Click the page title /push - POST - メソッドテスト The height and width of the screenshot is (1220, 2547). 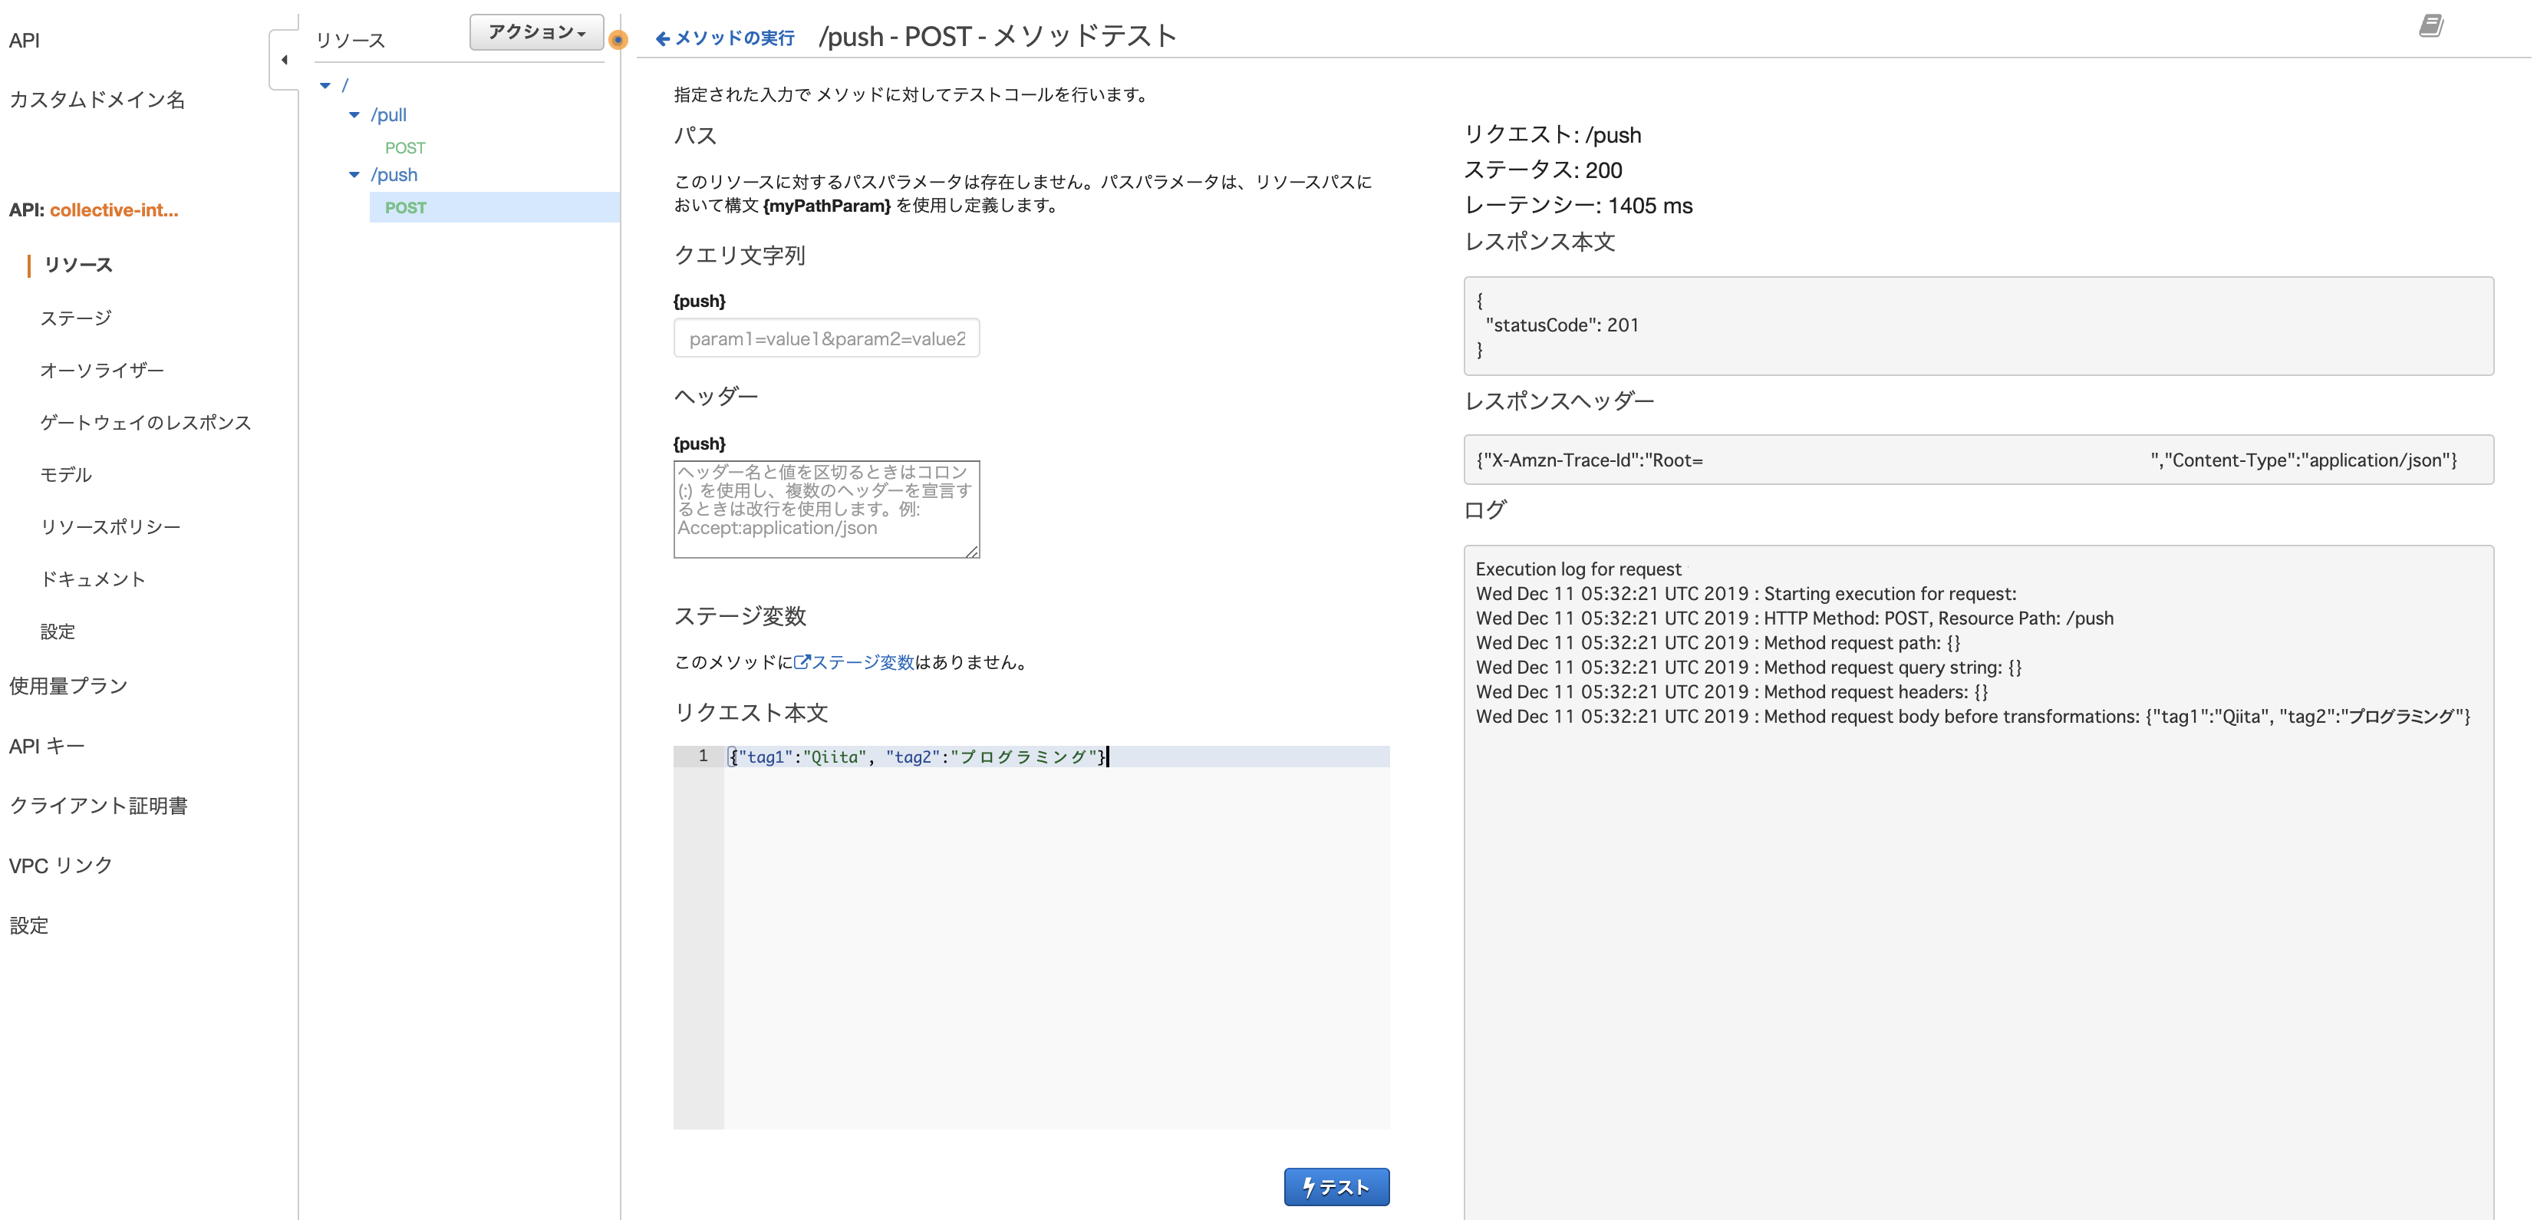tap(997, 38)
